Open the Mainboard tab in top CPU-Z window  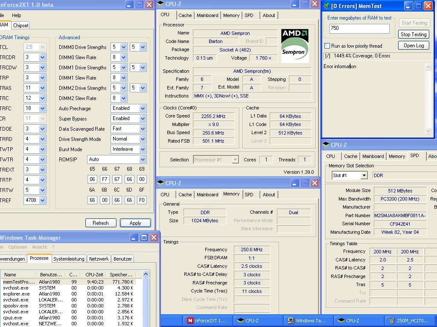pyautogui.click(x=207, y=15)
